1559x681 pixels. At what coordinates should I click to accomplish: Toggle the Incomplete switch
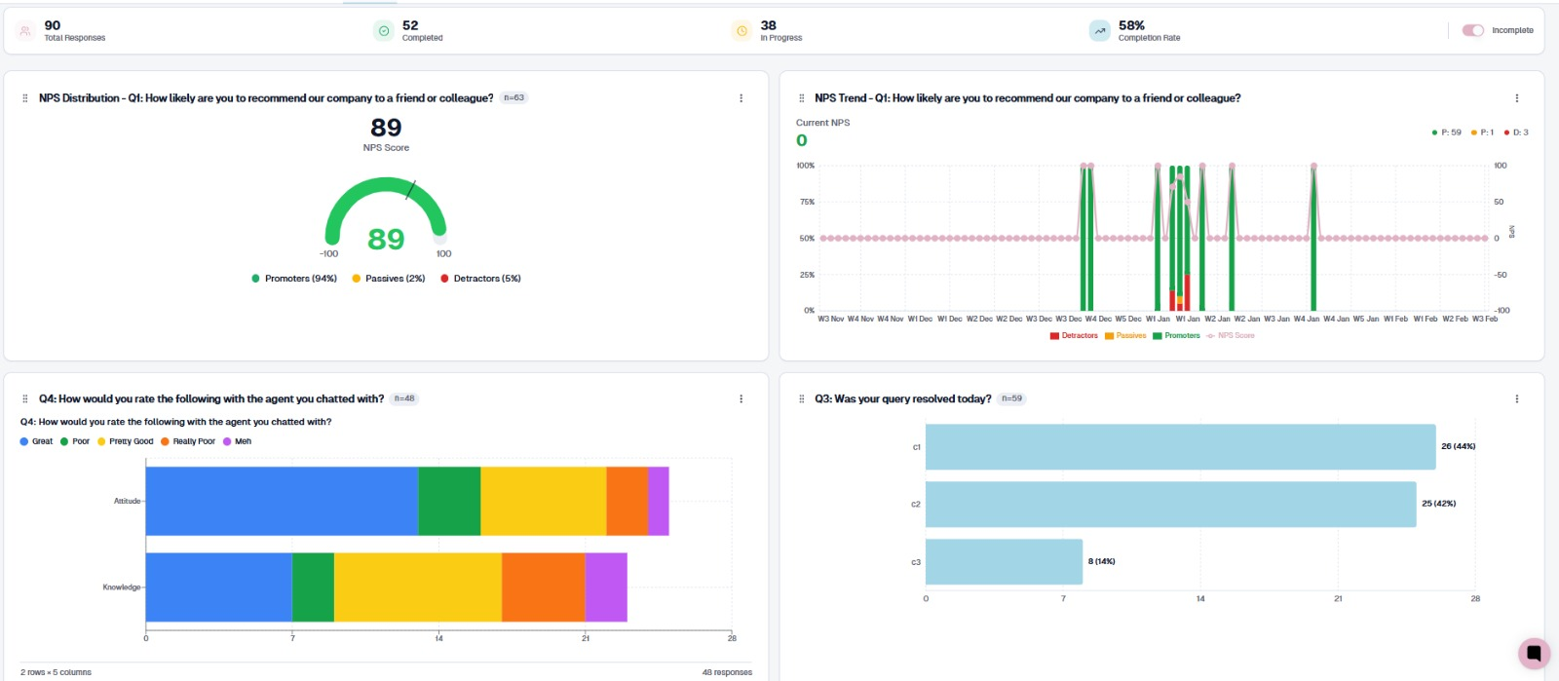click(1472, 30)
